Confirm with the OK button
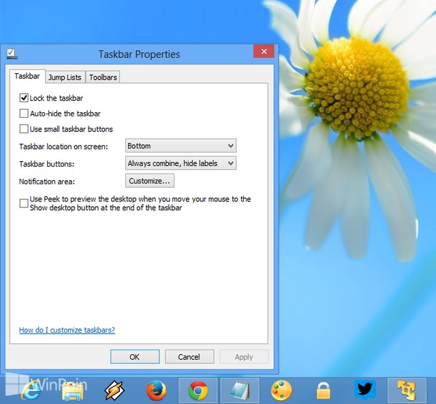The height and width of the screenshot is (404, 436). pyautogui.click(x=135, y=357)
